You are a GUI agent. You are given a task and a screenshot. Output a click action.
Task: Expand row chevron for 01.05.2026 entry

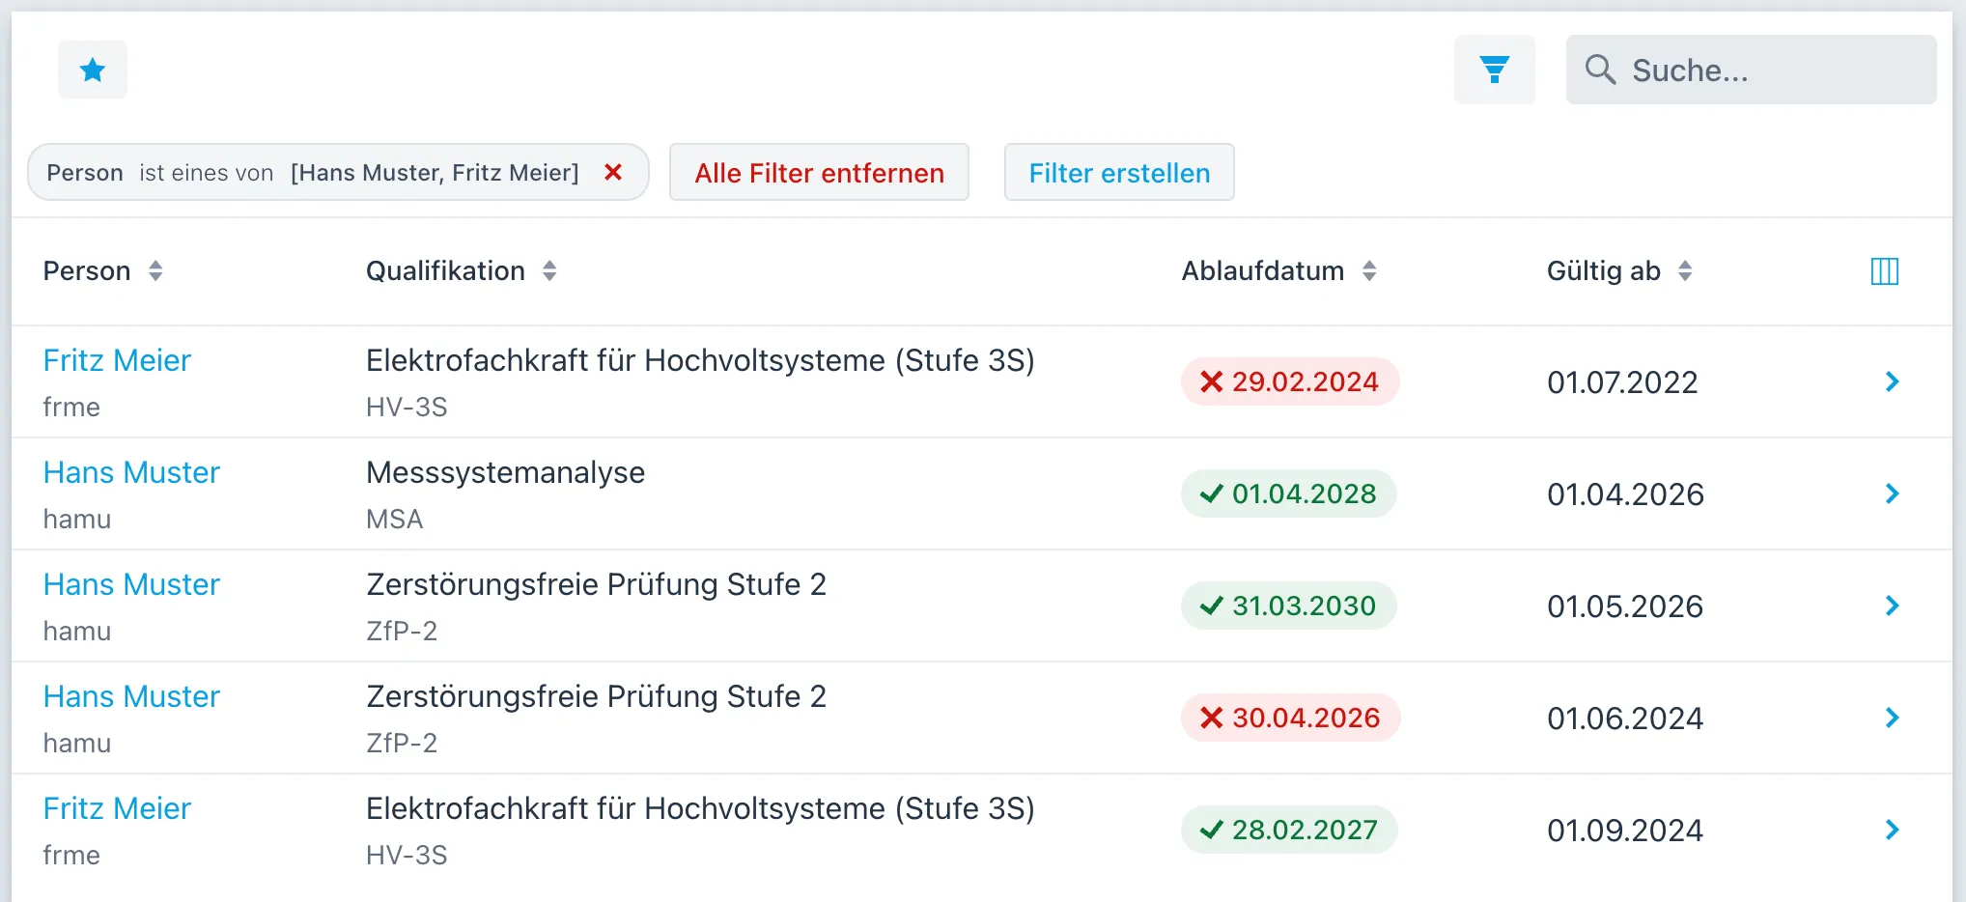click(1892, 606)
